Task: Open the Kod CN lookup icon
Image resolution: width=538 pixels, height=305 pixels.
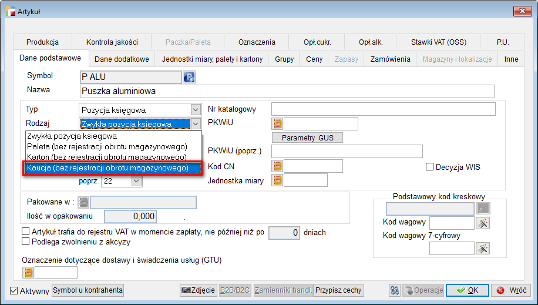Action: pyautogui.click(x=277, y=166)
